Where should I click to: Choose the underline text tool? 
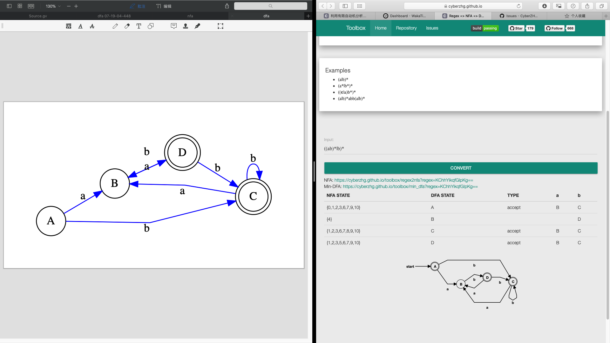click(x=80, y=26)
